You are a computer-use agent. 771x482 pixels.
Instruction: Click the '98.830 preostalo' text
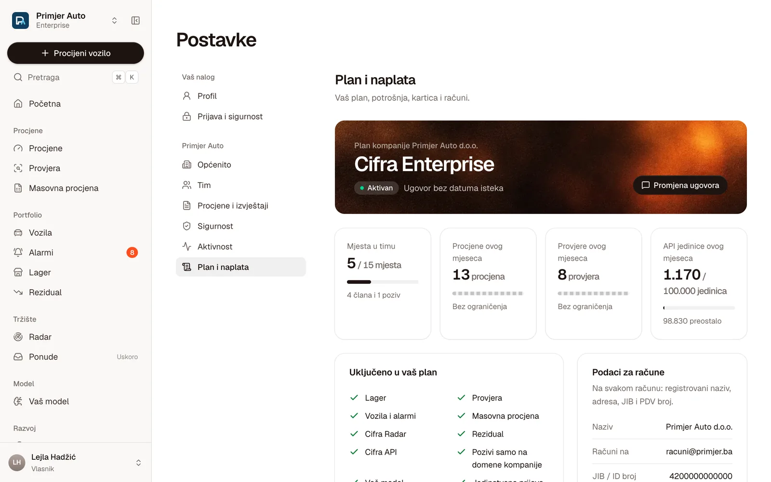coord(692,321)
